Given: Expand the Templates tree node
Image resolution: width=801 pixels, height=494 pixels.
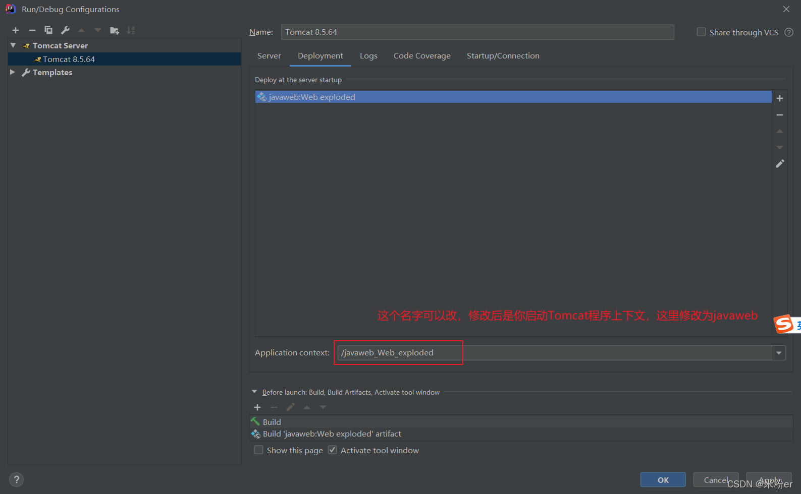Looking at the screenshot, I should 13,72.
